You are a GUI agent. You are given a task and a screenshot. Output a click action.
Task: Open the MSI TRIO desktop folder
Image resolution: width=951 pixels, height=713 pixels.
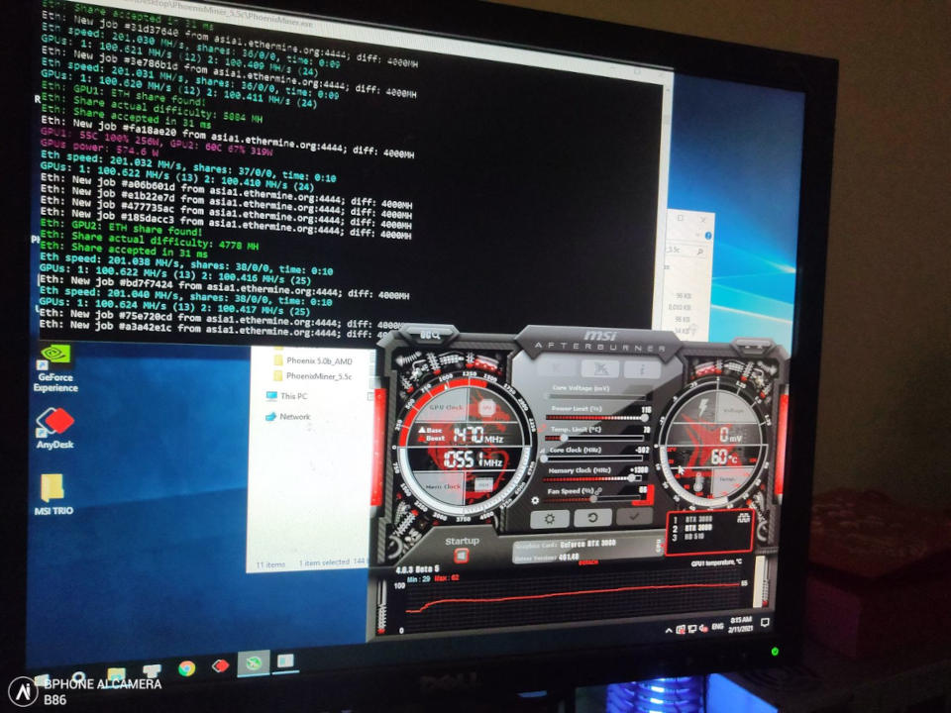coord(53,494)
